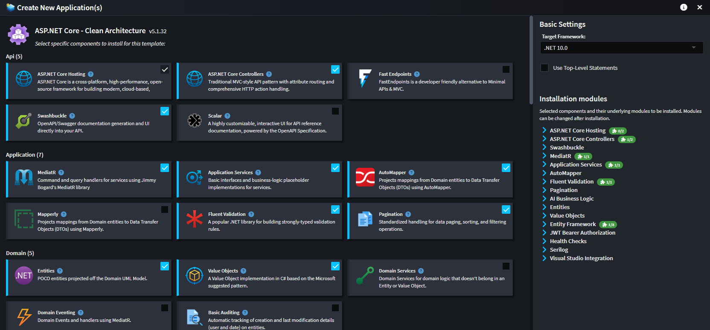Click the Fast Endpoints lightning icon
710x330 pixels.
365,79
